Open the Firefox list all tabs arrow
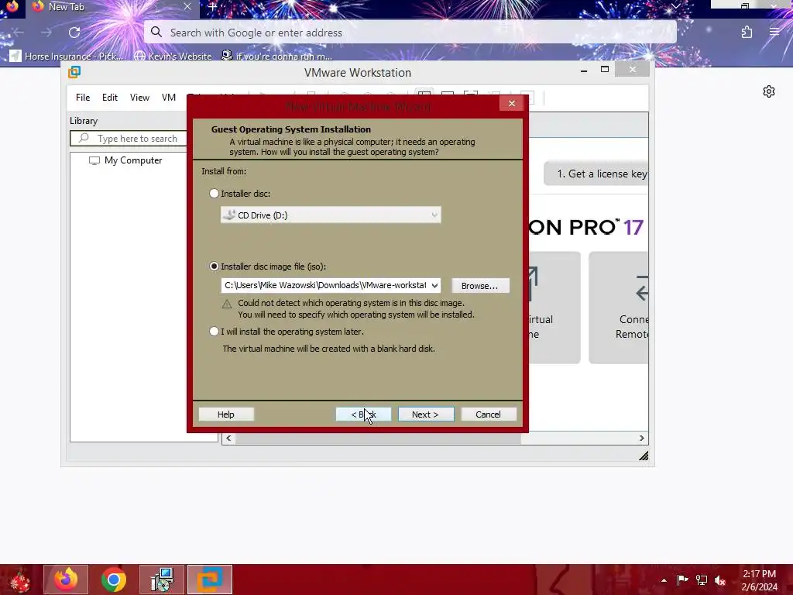The width and height of the screenshot is (793, 595). click(x=675, y=6)
